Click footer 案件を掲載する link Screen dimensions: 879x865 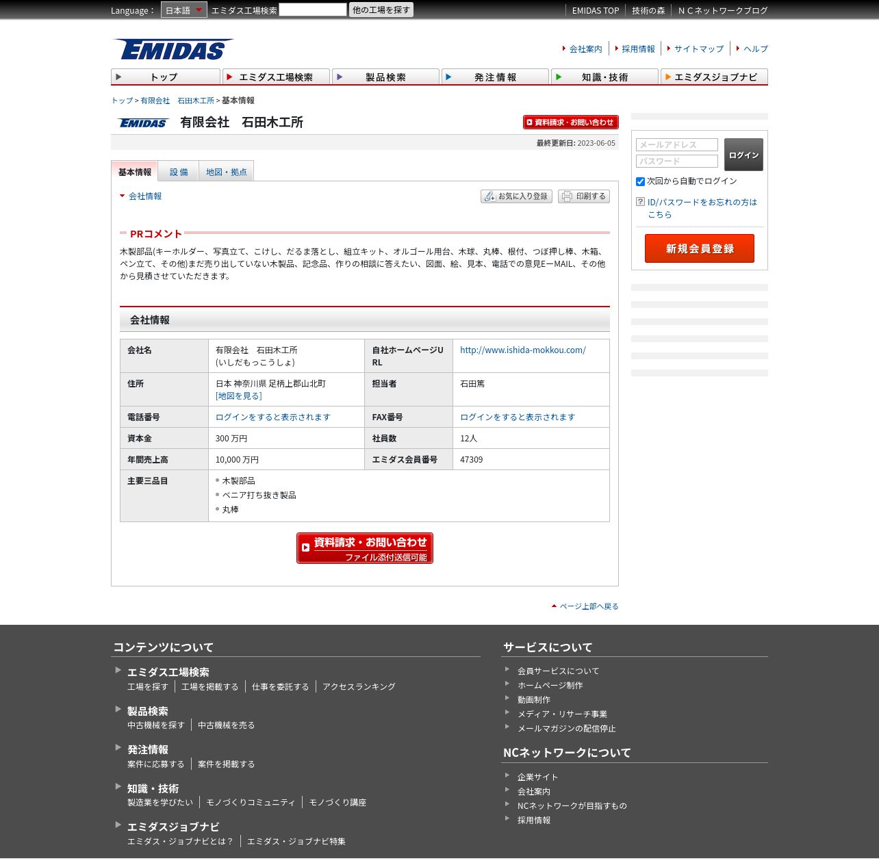tap(227, 764)
